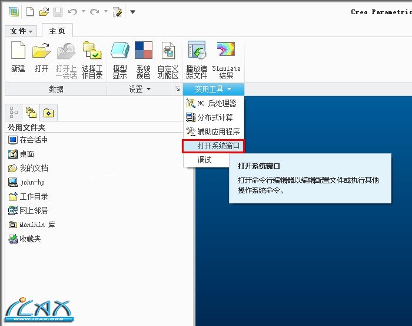The image size is (412, 326).
Task: Click the 公用文件夹 header
Action: click(26, 127)
